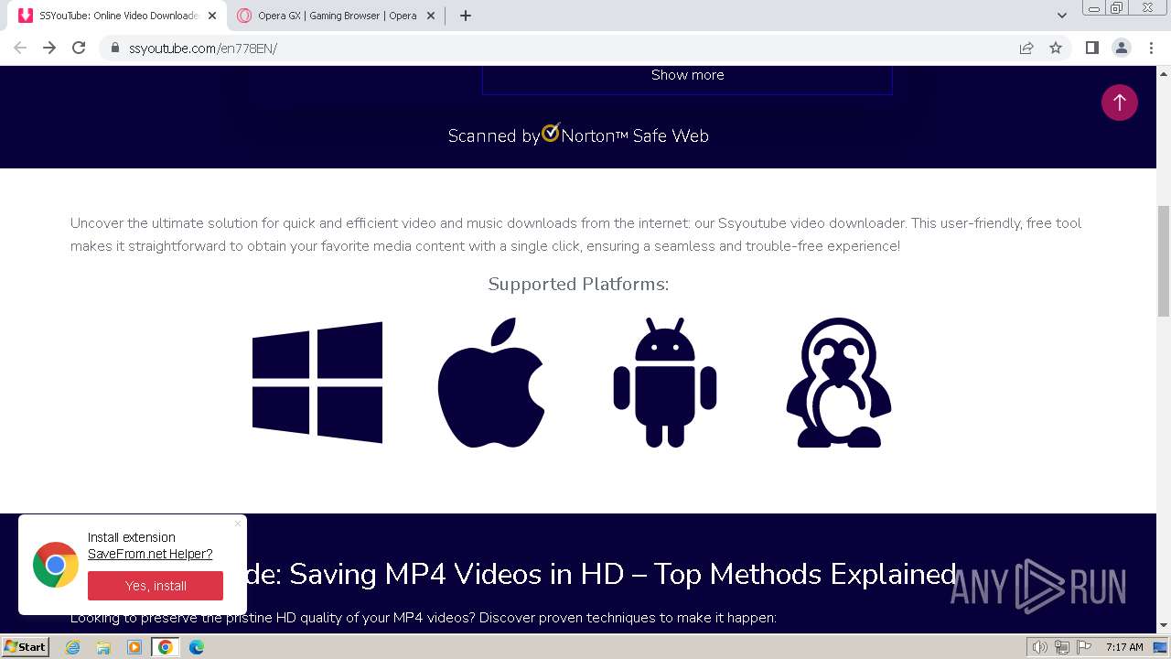The width and height of the screenshot is (1171, 659).
Task: Click the show desktop button
Action: tap(1161, 647)
